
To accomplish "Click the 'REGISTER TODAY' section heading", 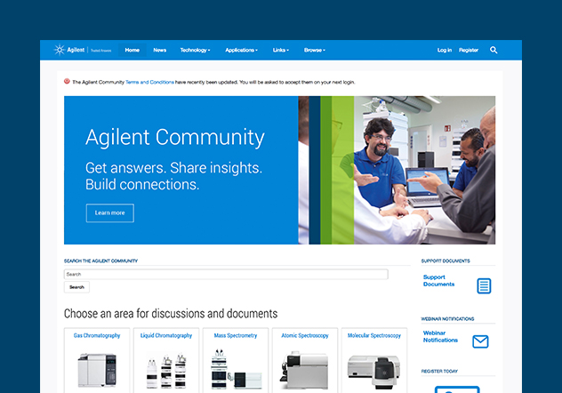I will point(439,371).
